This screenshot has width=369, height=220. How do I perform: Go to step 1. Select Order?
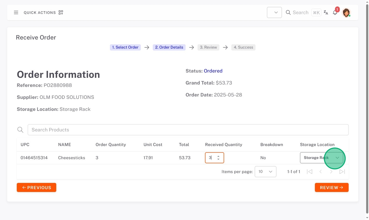125,47
